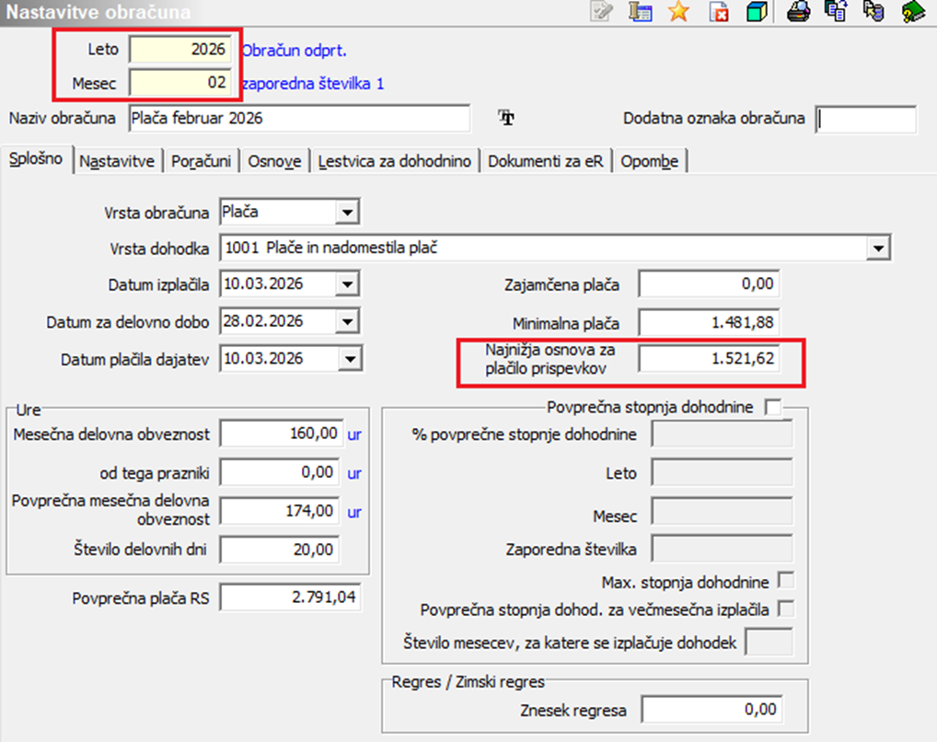The image size is (937, 742).
Task: Switch to the Osnove tab
Action: [275, 161]
